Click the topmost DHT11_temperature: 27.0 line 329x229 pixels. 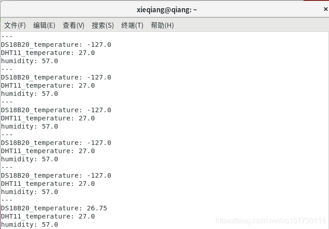(x=48, y=53)
